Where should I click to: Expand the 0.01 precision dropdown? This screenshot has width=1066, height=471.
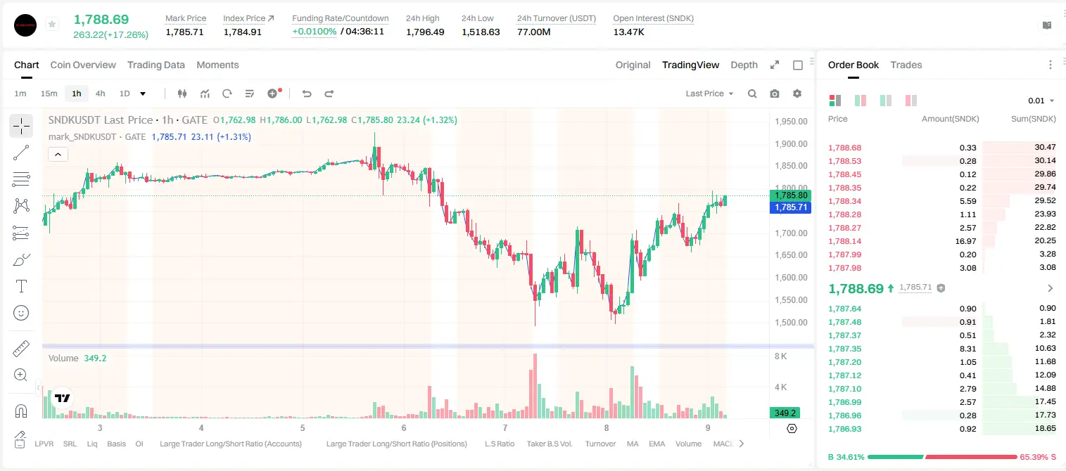[x=1041, y=101]
